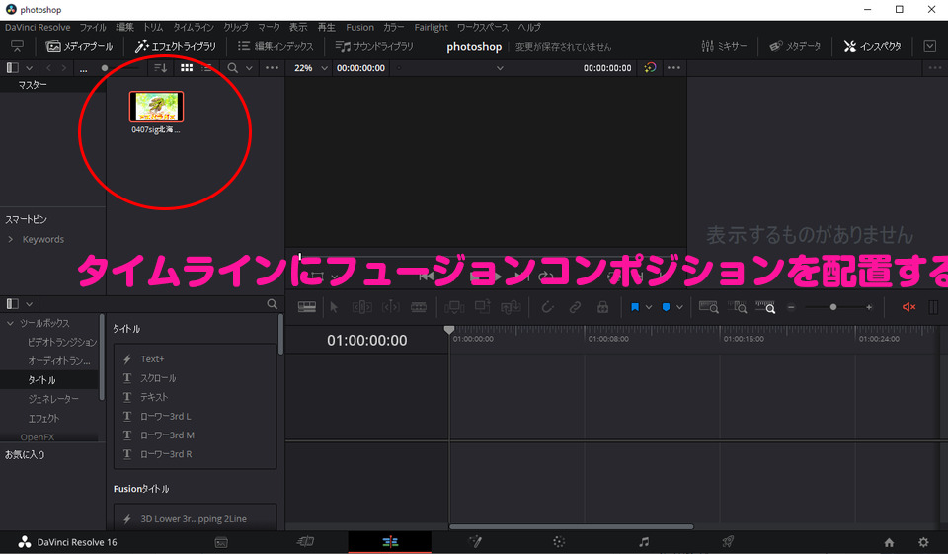Open the File (ファイル) menu
This screenshot has width=948, height=554.
point(93,28)
